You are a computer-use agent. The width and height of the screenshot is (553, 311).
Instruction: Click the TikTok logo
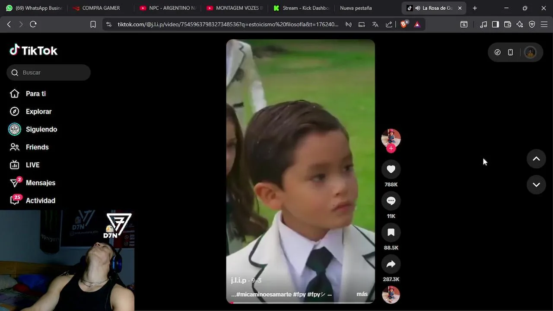click(34, 51)
